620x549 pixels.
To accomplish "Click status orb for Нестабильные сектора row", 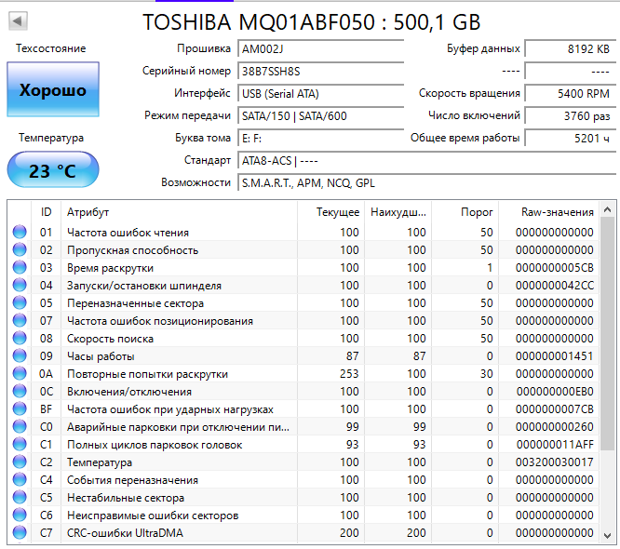I will 20,498.
